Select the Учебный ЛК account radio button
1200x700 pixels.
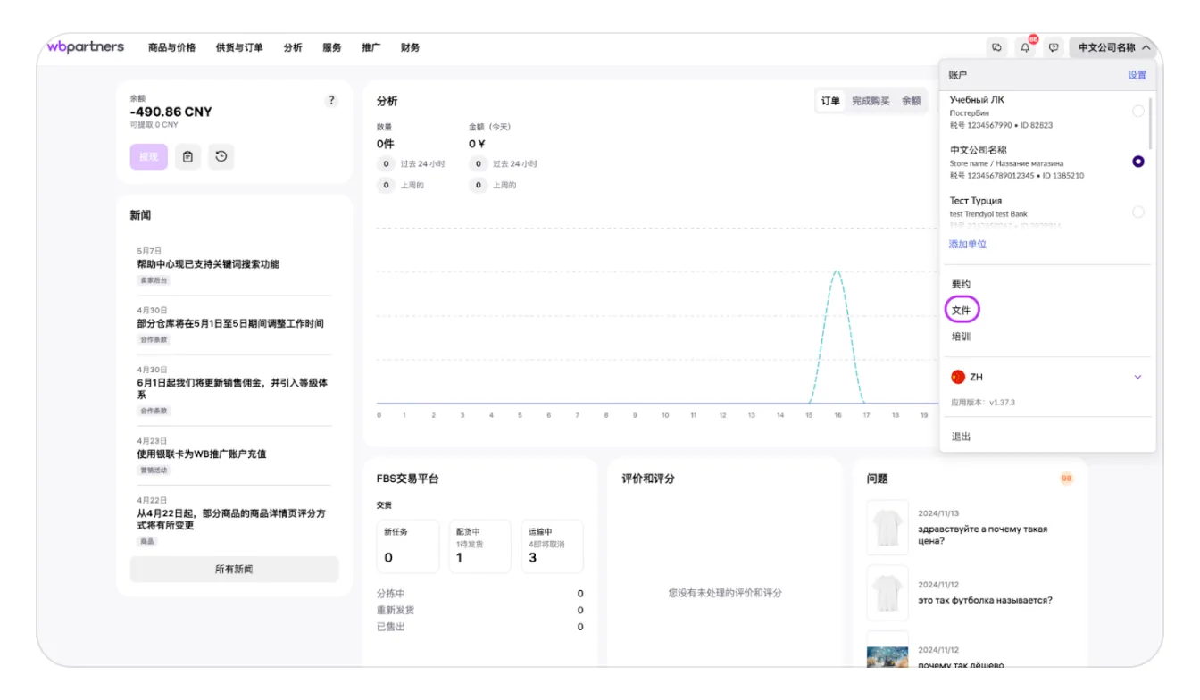[1137, 112]
